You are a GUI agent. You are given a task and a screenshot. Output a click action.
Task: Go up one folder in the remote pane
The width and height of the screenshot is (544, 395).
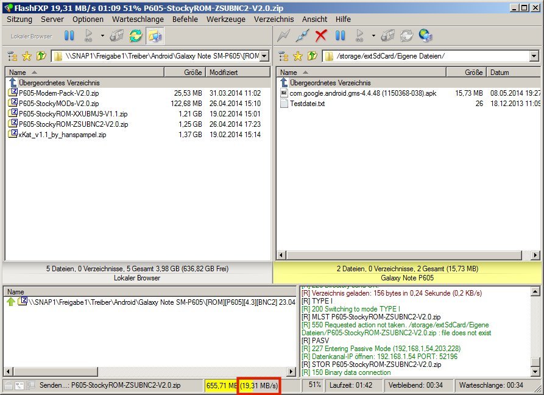pyautogui.click(x=312, y=56)
